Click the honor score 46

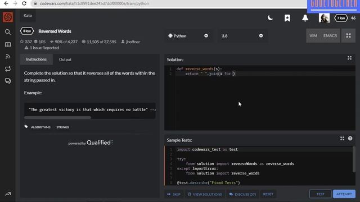coord(353,18)
